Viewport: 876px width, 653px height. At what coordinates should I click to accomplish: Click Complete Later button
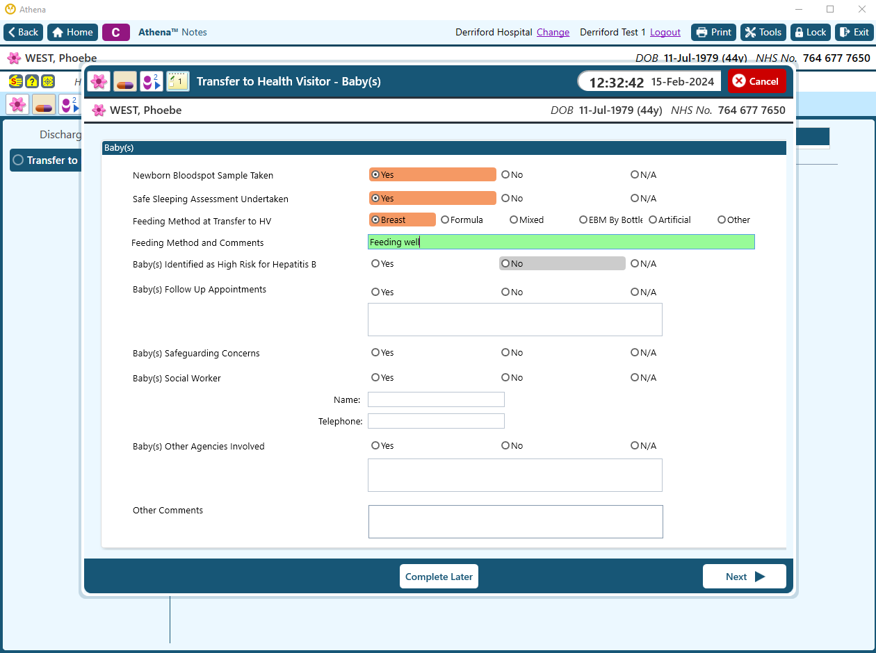(439, 577)
